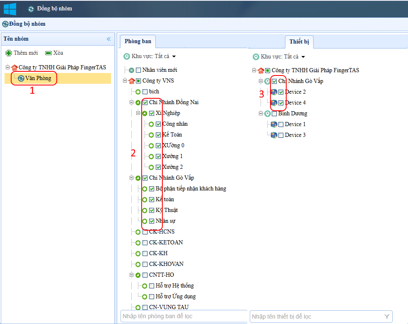Uncheck the Kỹ Thuật checkbox

(x=152, y=211)
